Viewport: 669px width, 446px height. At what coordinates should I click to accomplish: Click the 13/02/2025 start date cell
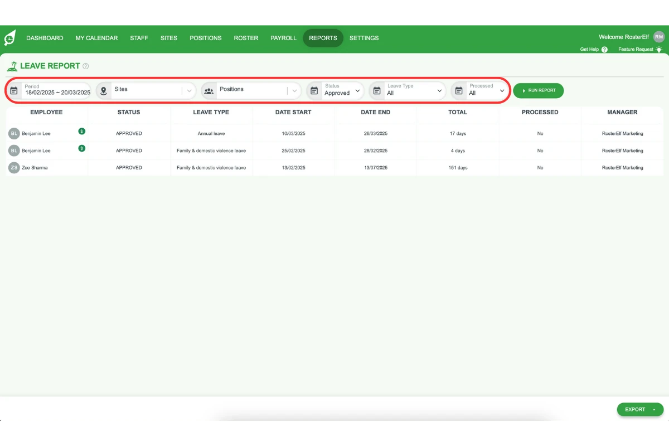click(x=293, y=168)
